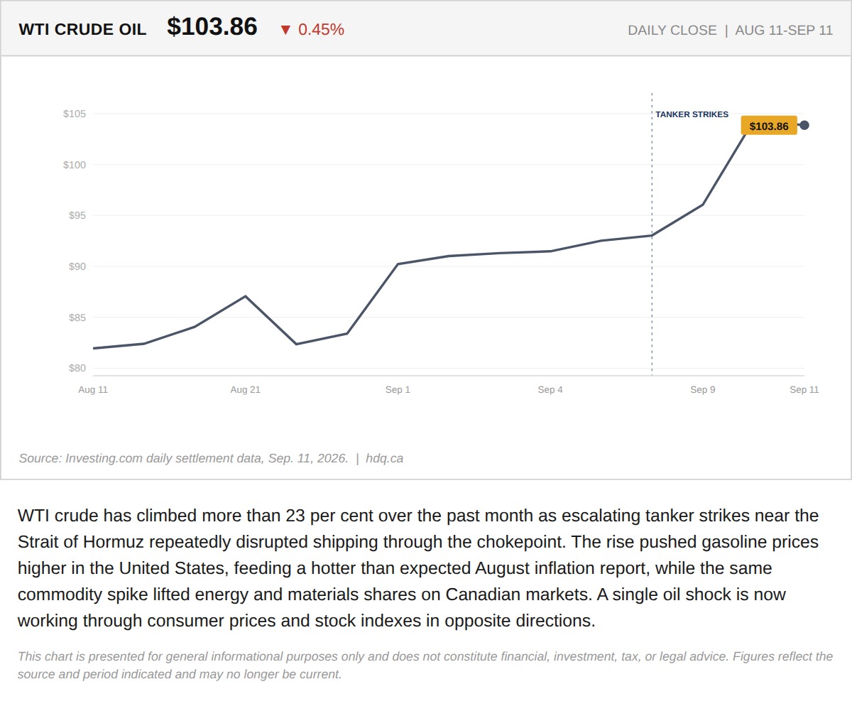Open the hdq.ca source link
852x711 pixels.
pos(384,459)
